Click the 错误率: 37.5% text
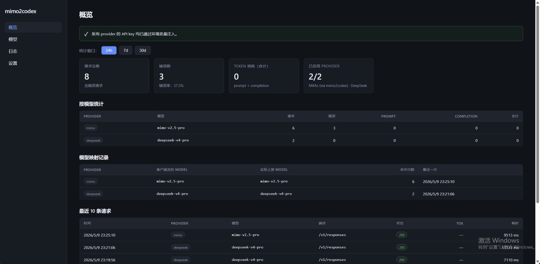This screenshot has width=540, height=264. (171, 86)
